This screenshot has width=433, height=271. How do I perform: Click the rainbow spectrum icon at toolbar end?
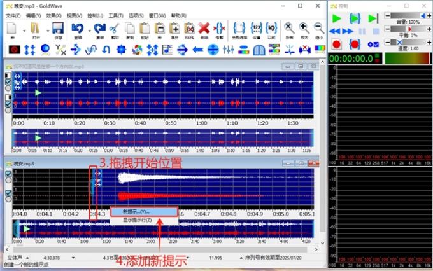click(x=320, y=50)
